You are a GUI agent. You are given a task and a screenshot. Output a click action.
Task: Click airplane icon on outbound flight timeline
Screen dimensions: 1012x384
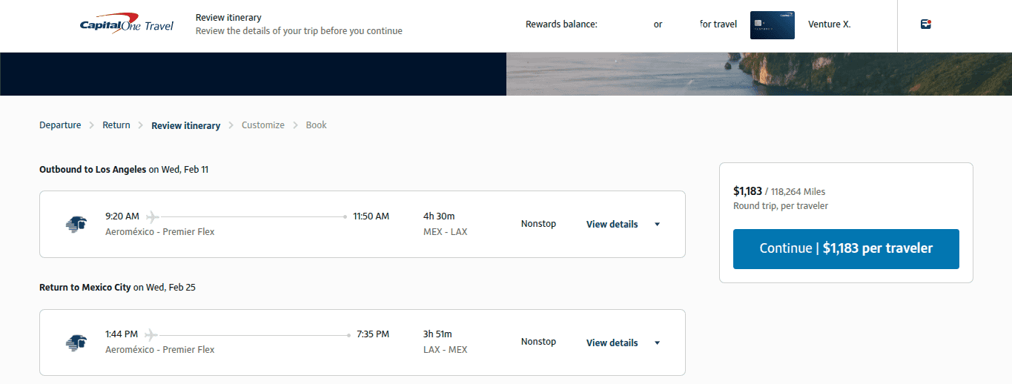click(x=152, y=216)
